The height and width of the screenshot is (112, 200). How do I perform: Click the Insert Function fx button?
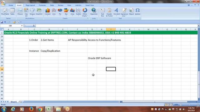34,26
